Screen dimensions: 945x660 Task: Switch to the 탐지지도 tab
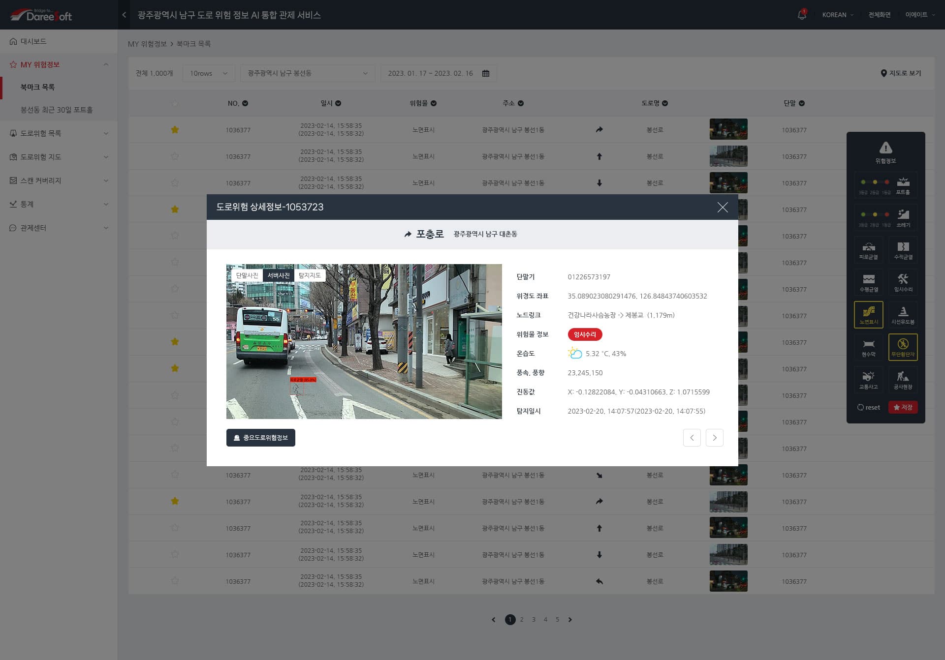point(310,275)
